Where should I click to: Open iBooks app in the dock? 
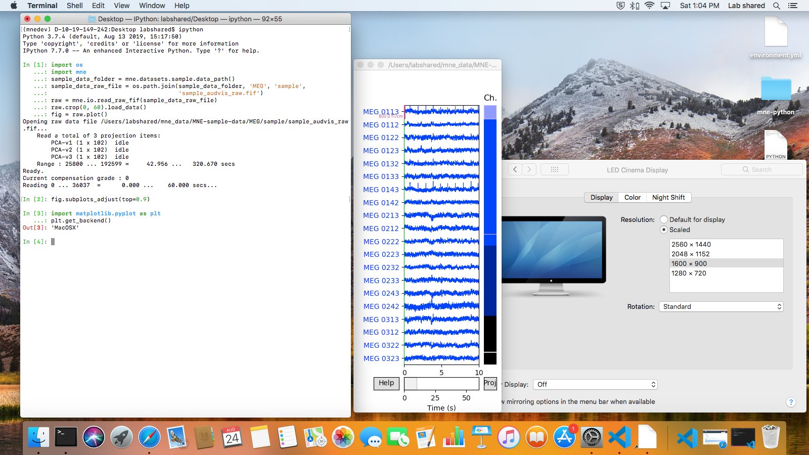point(537,437)
